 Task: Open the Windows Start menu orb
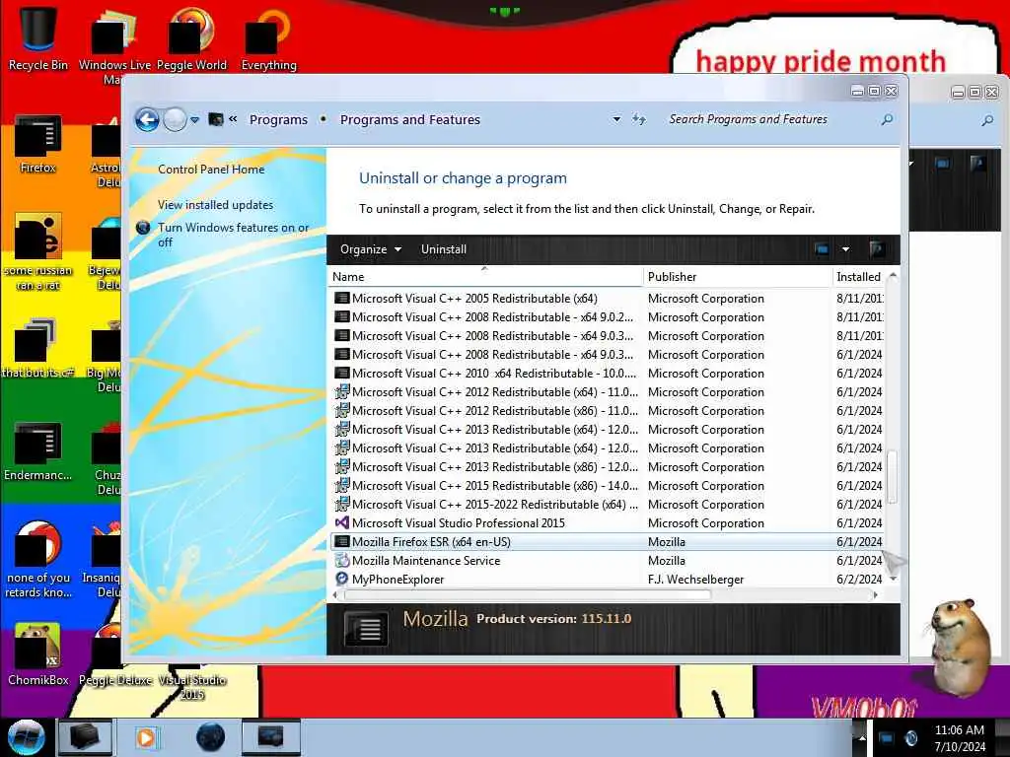26,737
